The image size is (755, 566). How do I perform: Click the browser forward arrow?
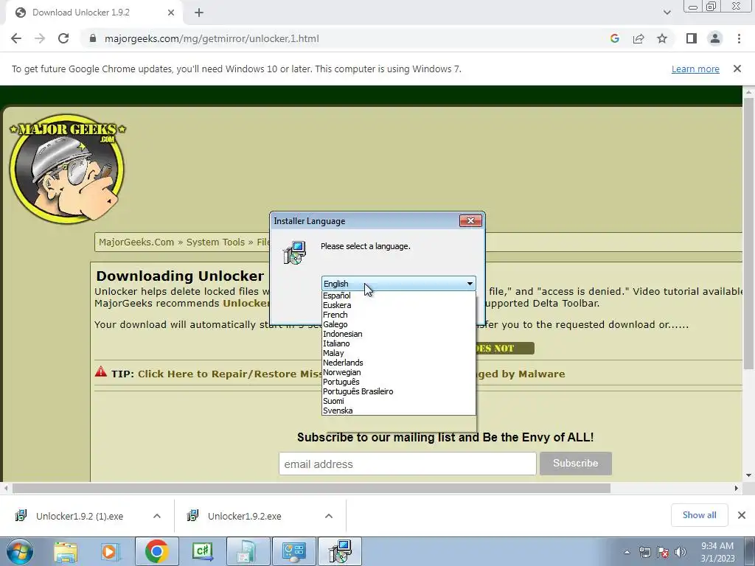[40, 38]
